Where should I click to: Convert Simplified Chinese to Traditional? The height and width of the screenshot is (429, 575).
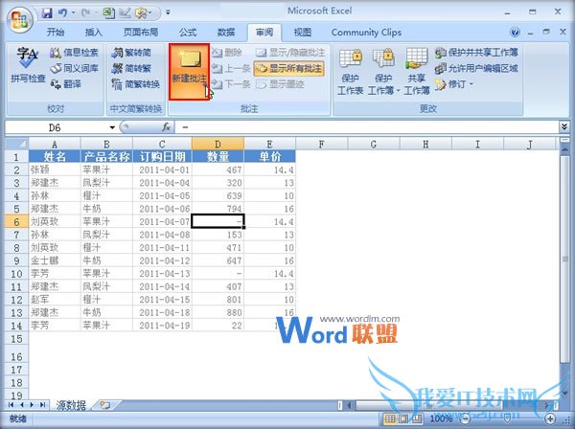(131, 68)
